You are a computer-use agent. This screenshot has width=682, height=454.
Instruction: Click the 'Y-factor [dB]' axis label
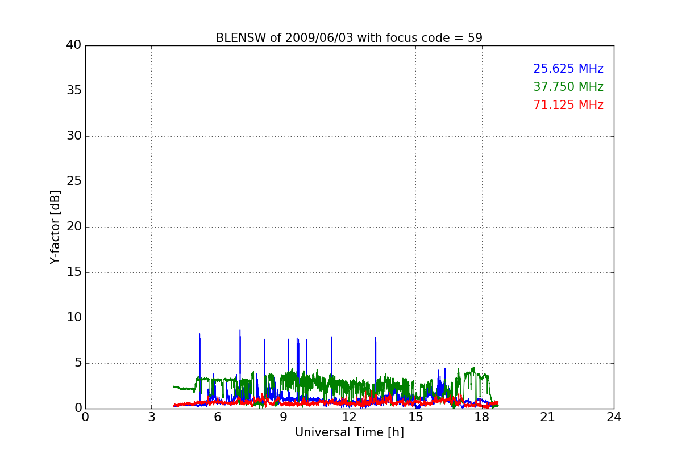pos(55,227)
